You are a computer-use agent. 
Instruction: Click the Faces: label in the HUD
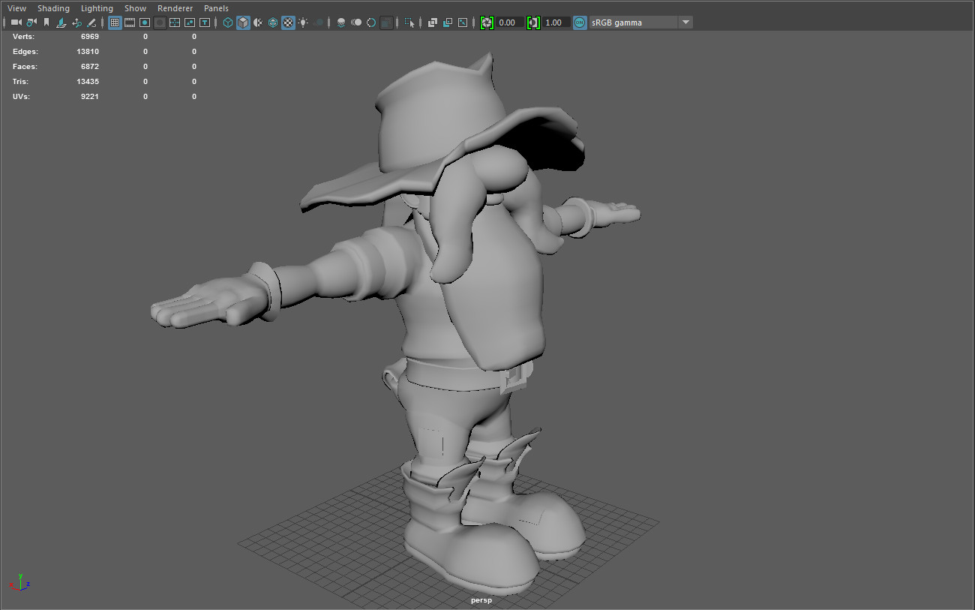(x=25, y=66)
